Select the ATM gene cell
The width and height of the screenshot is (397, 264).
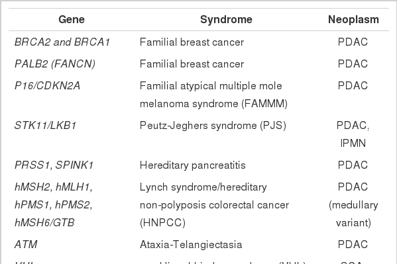point(26,245)
